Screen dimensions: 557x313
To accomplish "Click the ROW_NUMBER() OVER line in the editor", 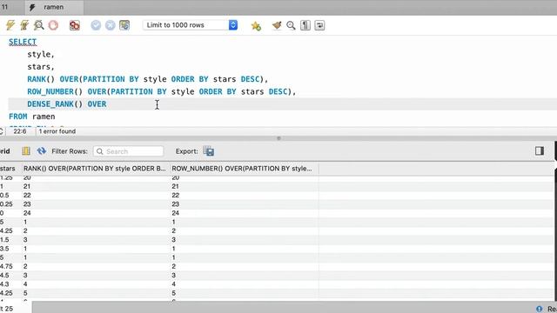I will 162,91.
